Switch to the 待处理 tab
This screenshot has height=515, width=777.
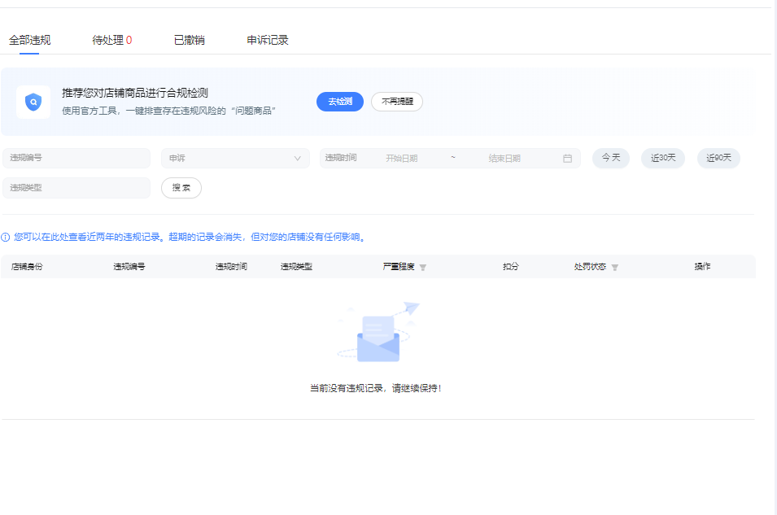pyautogui.click(x=111, y=40)
